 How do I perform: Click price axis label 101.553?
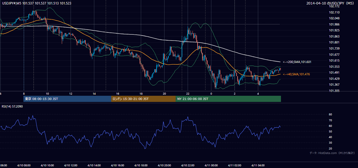tap(334, 67)
